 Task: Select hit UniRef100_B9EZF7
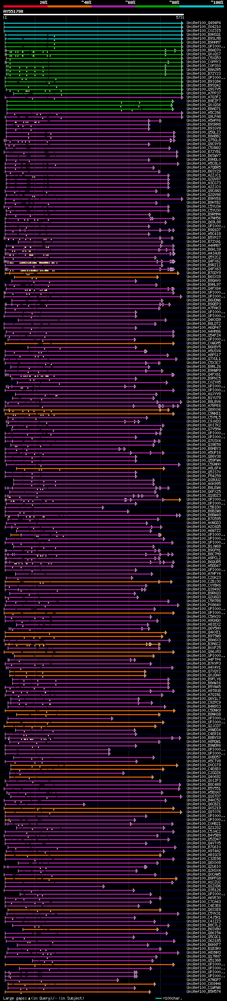[x=204, y=101]
